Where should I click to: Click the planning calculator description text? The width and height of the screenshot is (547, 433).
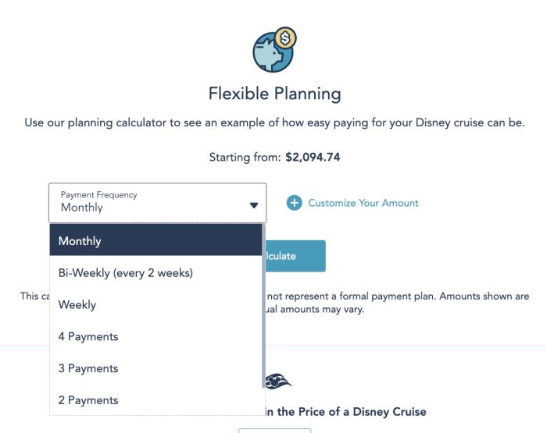point(274,123)
